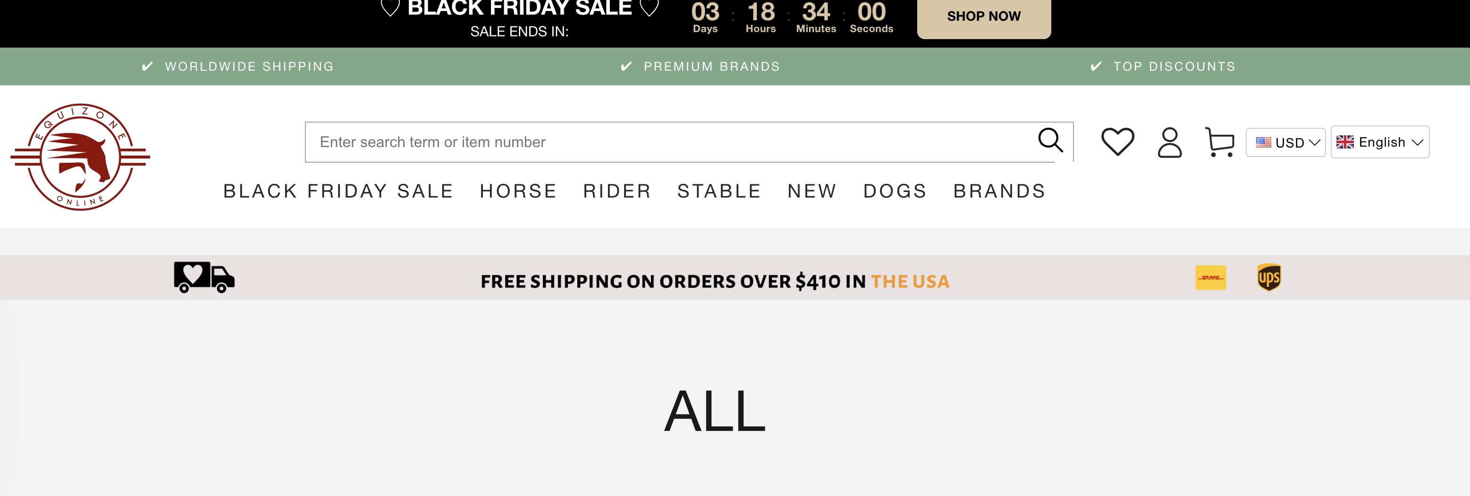Open the Stable menu
The width and height of the screenshot is (1470, 496).
[719, 191]
